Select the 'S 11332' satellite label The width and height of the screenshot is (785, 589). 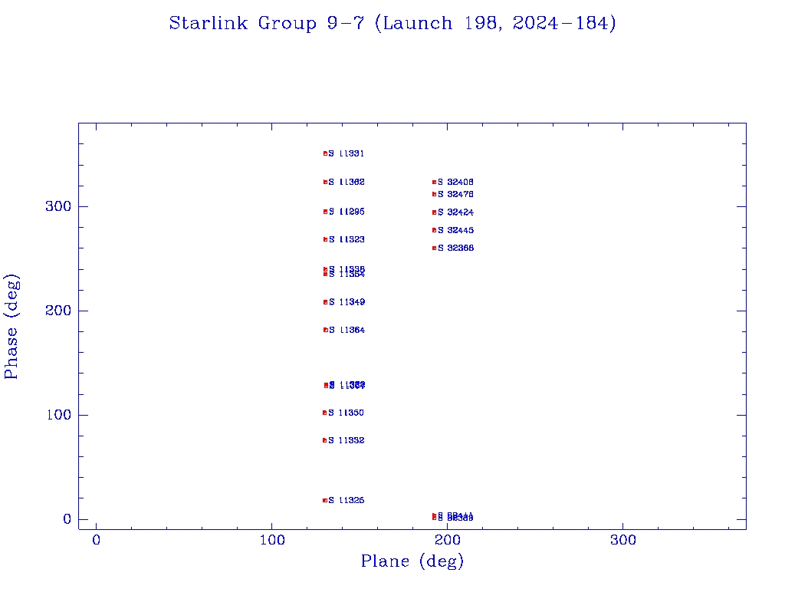point(346,440)
